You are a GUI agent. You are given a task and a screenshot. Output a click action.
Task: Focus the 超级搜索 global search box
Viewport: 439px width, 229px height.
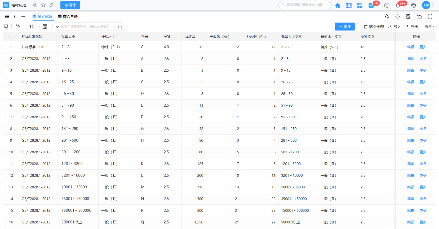point(305,5)
